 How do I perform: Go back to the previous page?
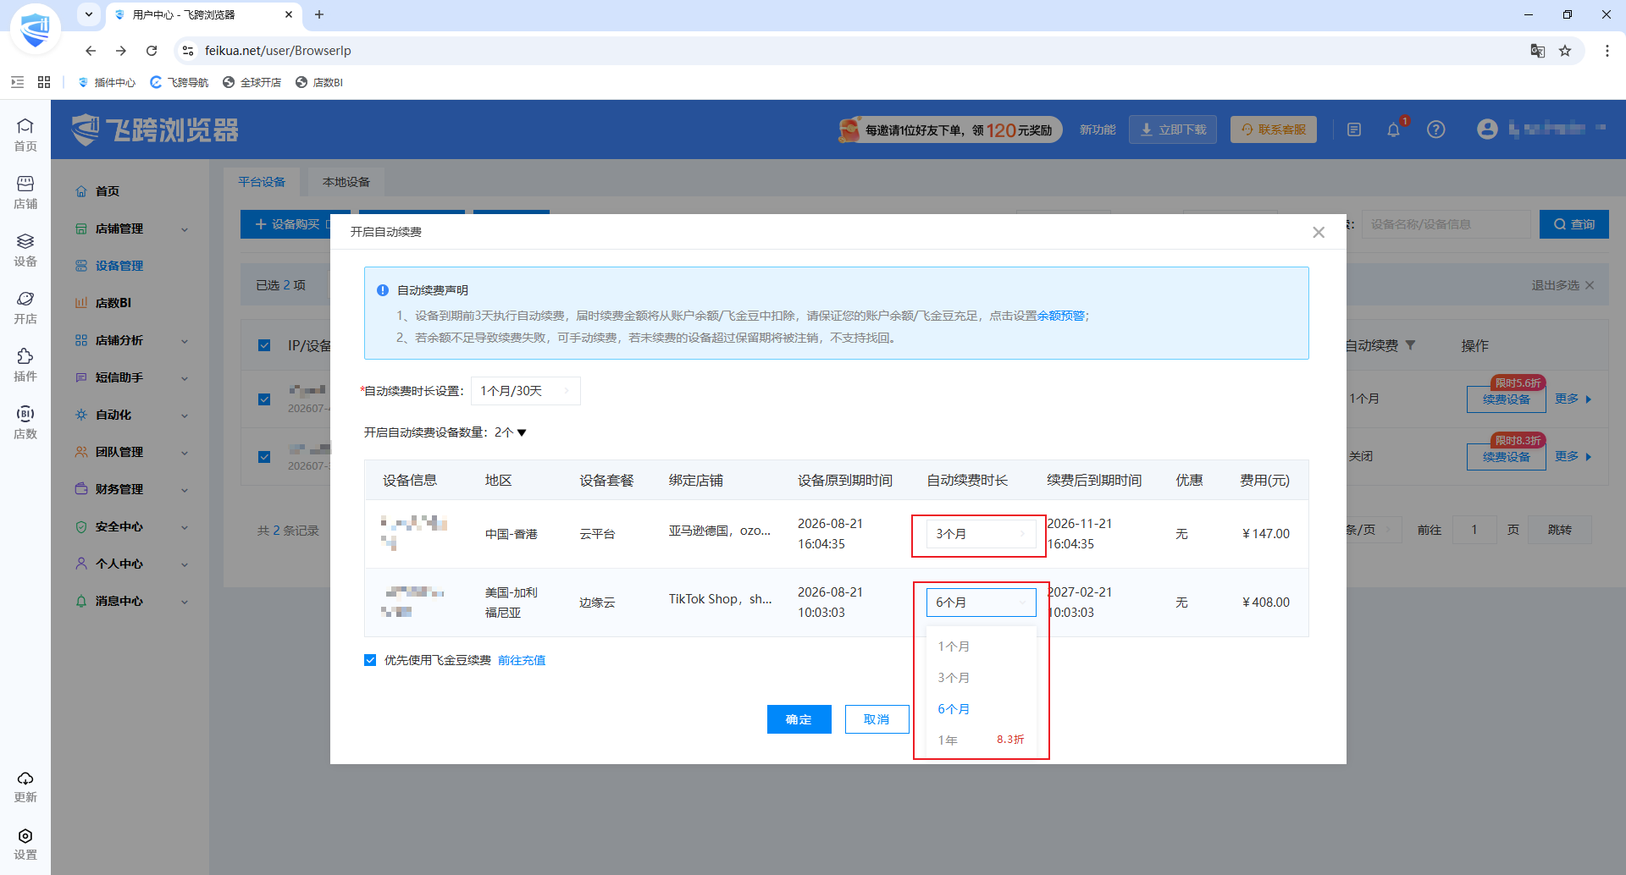91,51
